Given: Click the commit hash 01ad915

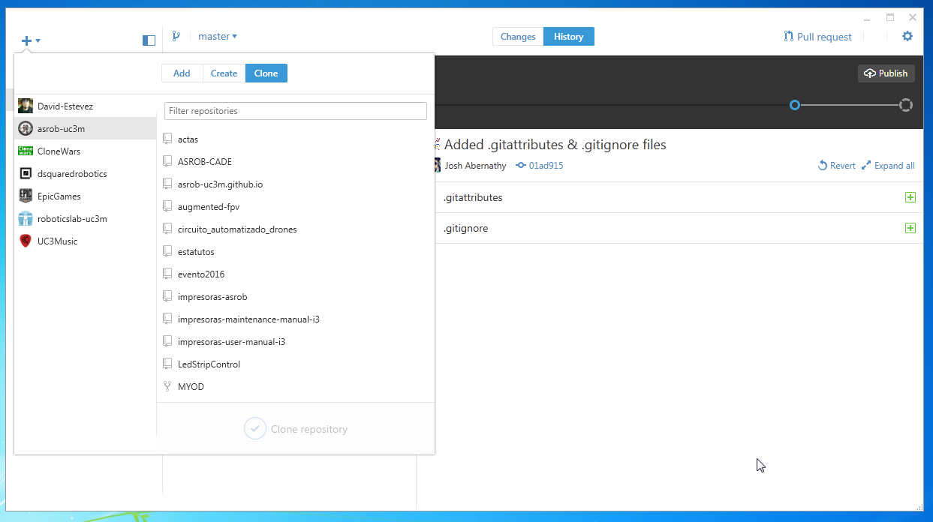Looking at the screenshot, I should 546,166.
